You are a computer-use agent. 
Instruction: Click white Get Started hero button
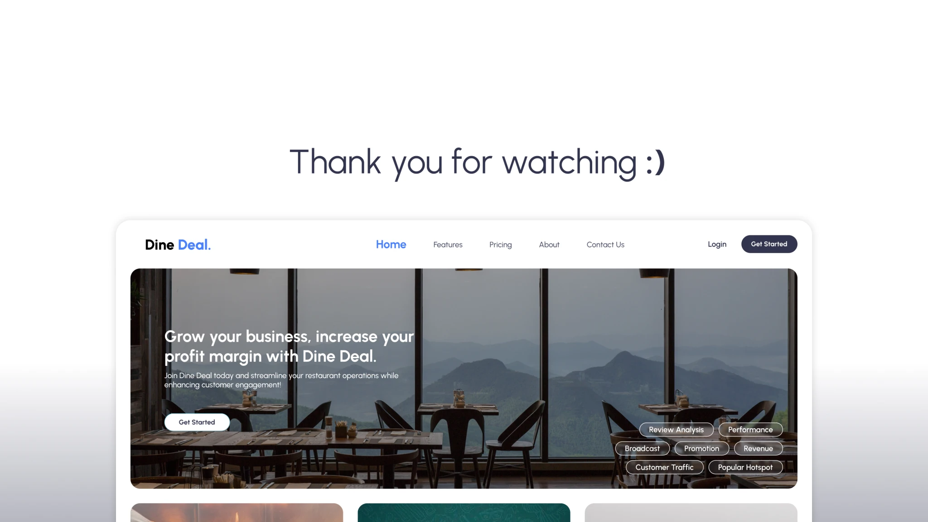pyautogui.click(x=197, y=422)
